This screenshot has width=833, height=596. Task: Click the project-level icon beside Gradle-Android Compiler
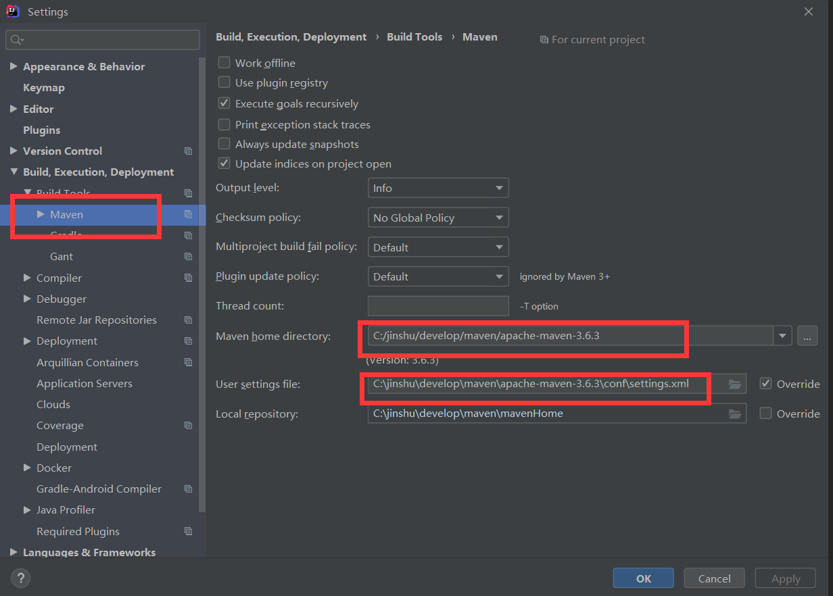(x=188, y=489)
